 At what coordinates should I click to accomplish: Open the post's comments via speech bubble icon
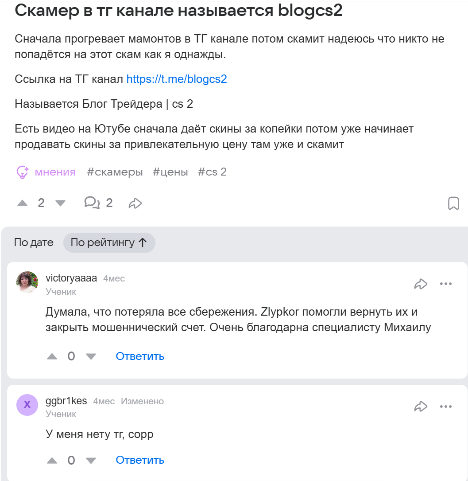point(92,203)
